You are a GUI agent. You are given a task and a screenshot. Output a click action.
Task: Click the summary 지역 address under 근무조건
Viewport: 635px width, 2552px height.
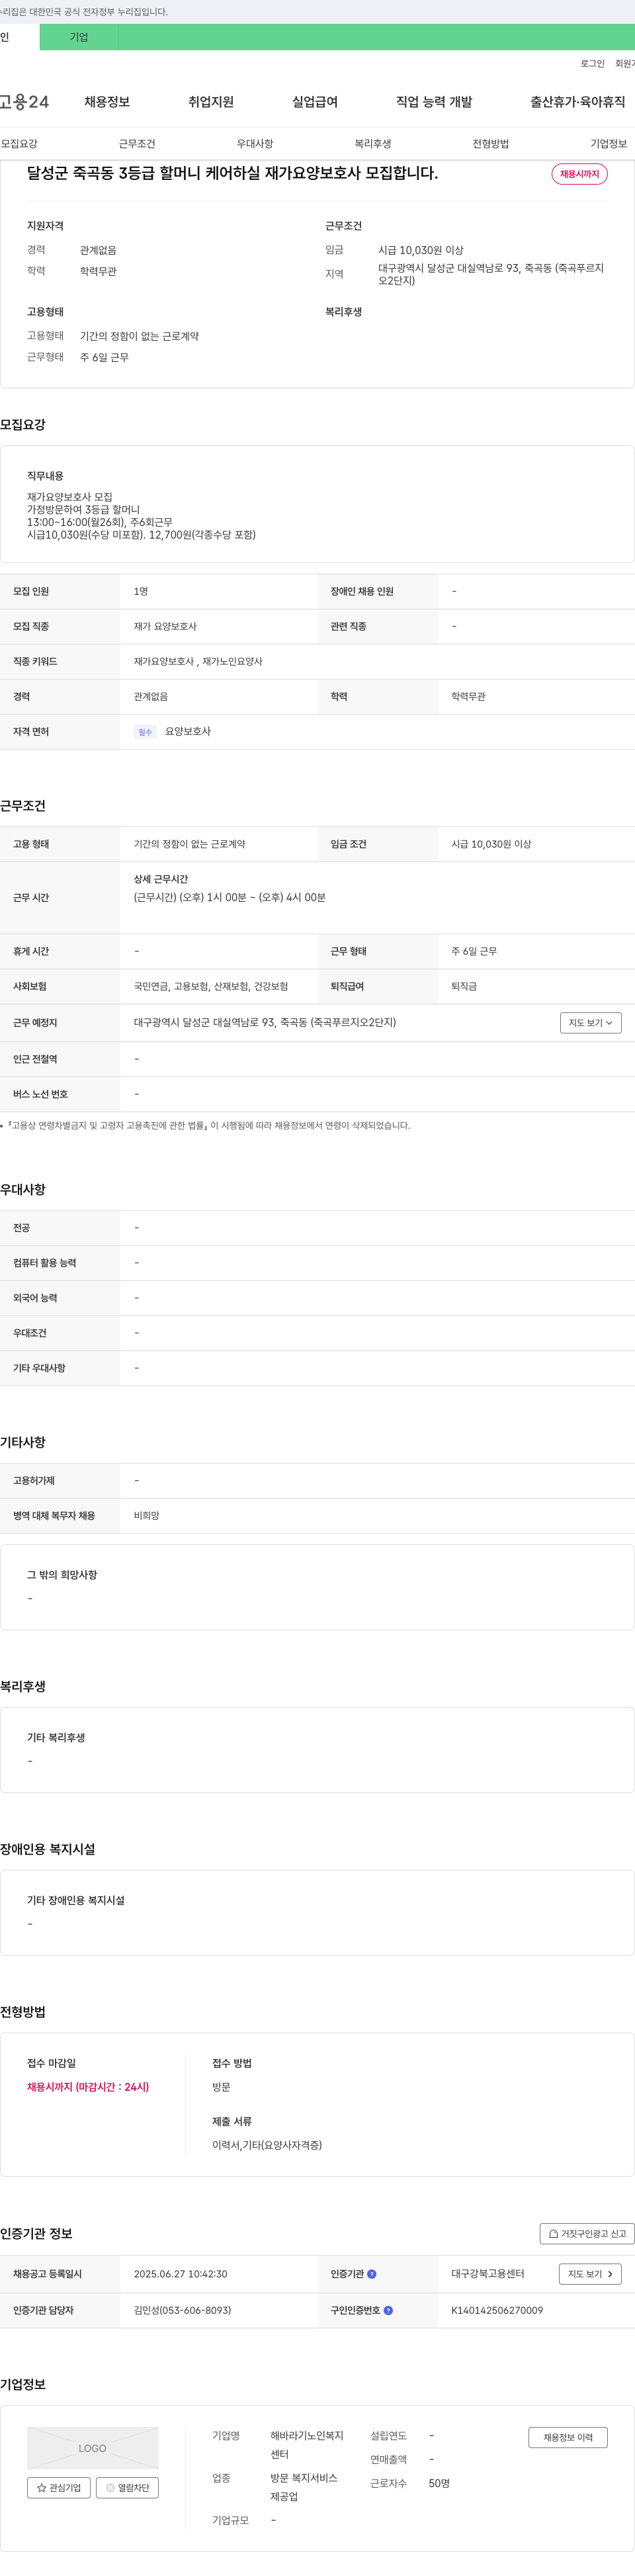[x=490, y=275]
